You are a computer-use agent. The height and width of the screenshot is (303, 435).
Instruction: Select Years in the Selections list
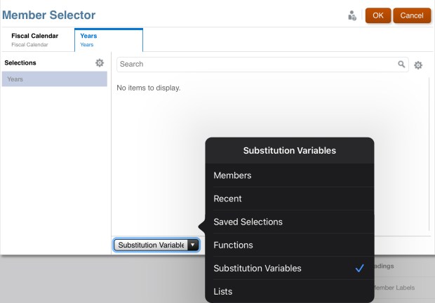click(55, 79)
